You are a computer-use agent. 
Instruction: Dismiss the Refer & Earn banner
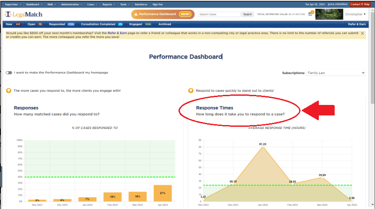pyautogui.click(x=362, y=33)
